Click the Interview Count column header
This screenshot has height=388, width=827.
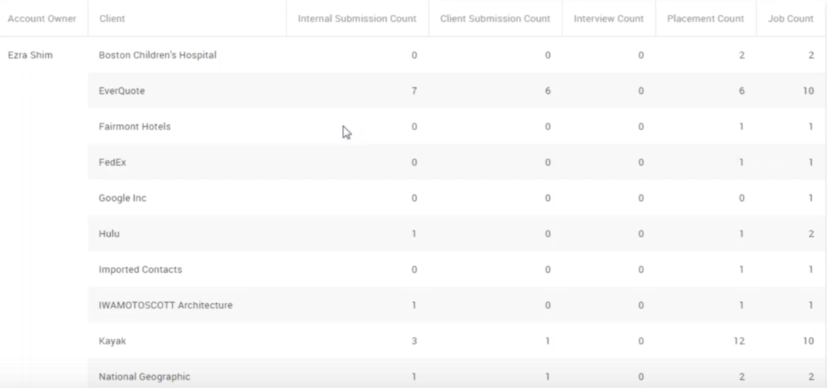coord(608,19)
